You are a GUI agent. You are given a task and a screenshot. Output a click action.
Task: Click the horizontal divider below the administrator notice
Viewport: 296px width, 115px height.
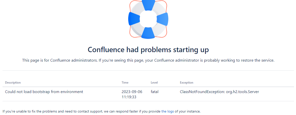tap(148, 70)
